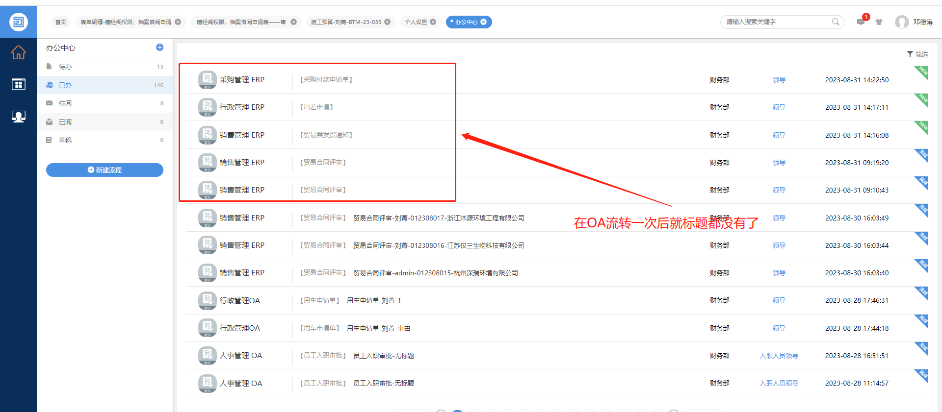Click the 筛选 filter button
This screenshot has height=412, width=942.
917,54
